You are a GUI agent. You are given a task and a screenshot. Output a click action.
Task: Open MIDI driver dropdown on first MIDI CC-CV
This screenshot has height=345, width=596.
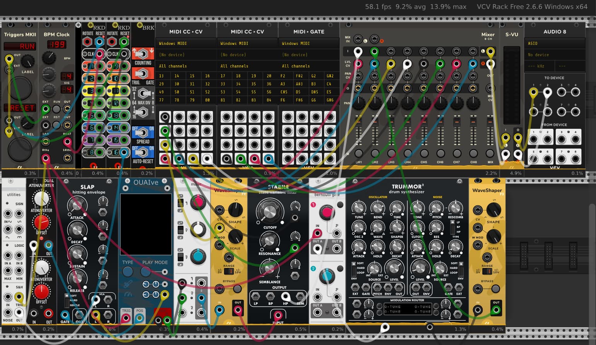[x=186, y=43]
